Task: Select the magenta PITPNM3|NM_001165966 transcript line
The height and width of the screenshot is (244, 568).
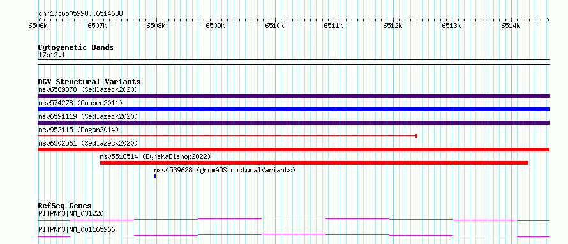Action: pos(294,235)
